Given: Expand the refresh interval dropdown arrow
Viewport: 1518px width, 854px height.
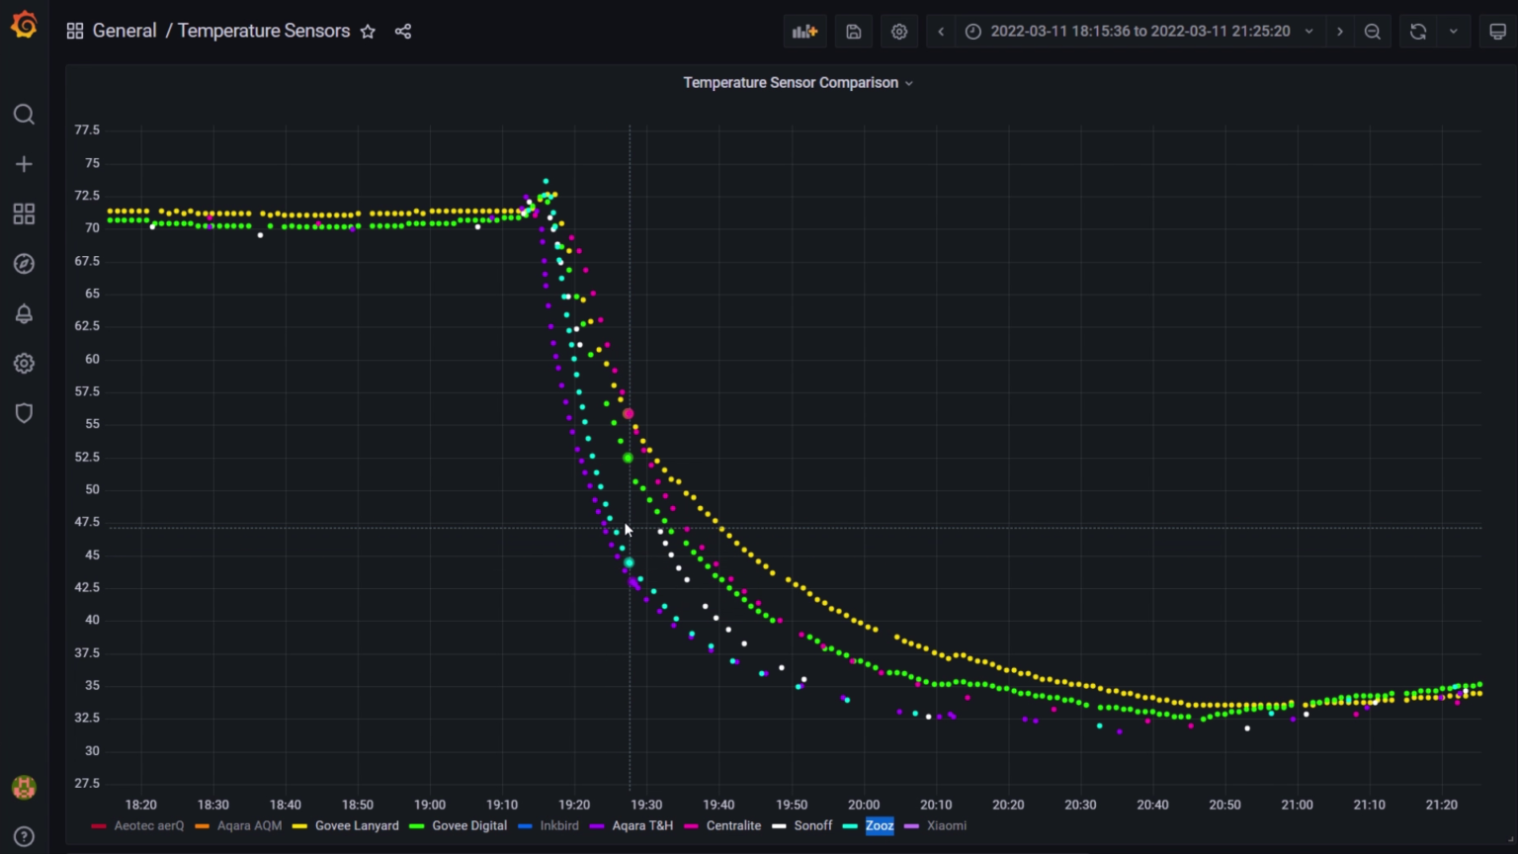Looking at the screenshot, I should [x=1453, y=32].
